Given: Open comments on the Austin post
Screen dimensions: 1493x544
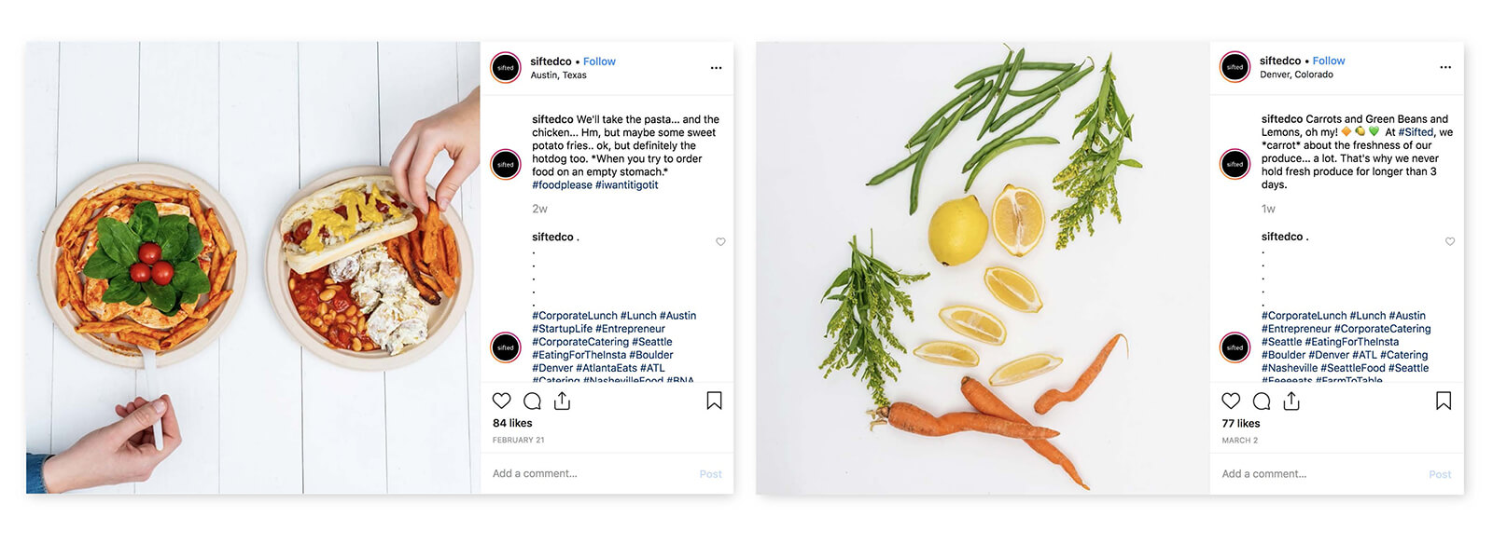Looking at the screenshot, I should click(532, 401).
